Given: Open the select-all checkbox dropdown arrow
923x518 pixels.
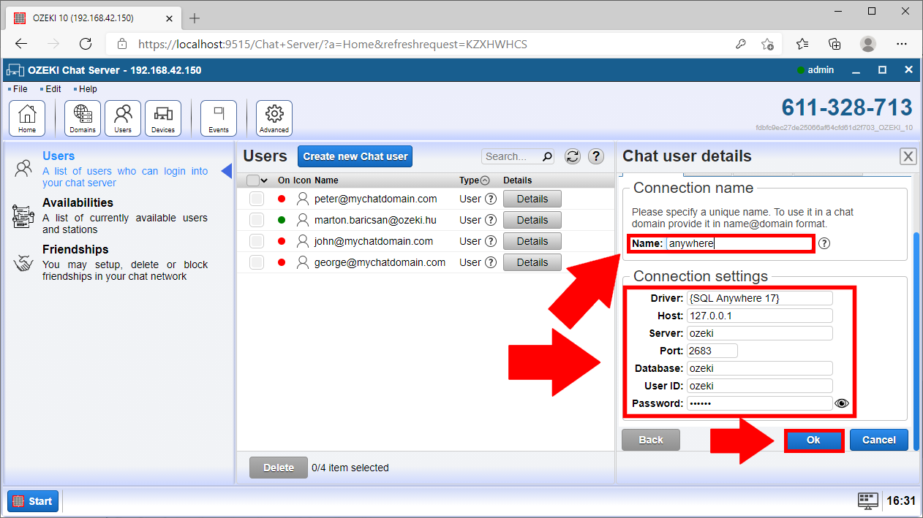Looking at the screenshot, I should (264, 180).
